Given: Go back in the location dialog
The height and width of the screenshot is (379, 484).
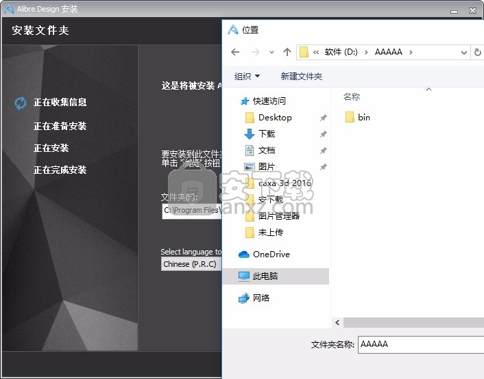Looking at the screenshot, I should click(x=235, y=52).
